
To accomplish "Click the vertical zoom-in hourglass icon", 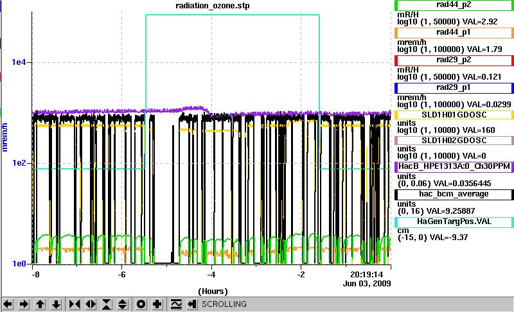I will [x=107, y=304].
